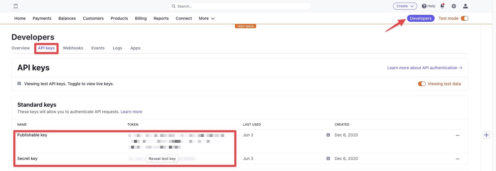Click the TEST DATA badge

245,26
